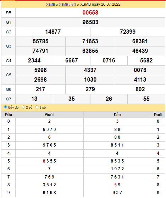Click the G6 number 279
The height and width of the screenshot is (198, 166).
click(x=90, y=89)
